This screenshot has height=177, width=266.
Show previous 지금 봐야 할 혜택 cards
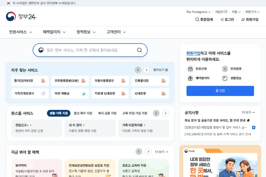pyautogui.click(x=139, y=151)
